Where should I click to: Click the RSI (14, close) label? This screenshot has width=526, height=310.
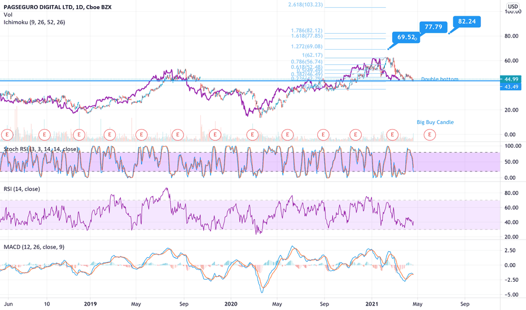(x=22, y=189)
